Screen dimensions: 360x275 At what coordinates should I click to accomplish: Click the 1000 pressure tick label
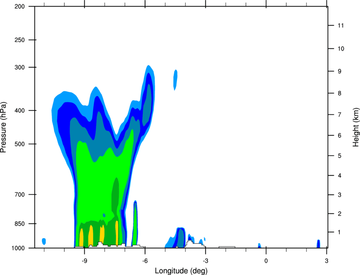point(18,248)
